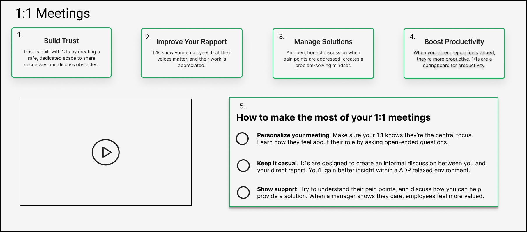Click number 2 on the Rapport card
527x232 pixels.
coord(148,37)
